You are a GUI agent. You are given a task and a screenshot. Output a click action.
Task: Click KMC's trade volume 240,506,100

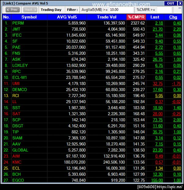tap(114, 162)
